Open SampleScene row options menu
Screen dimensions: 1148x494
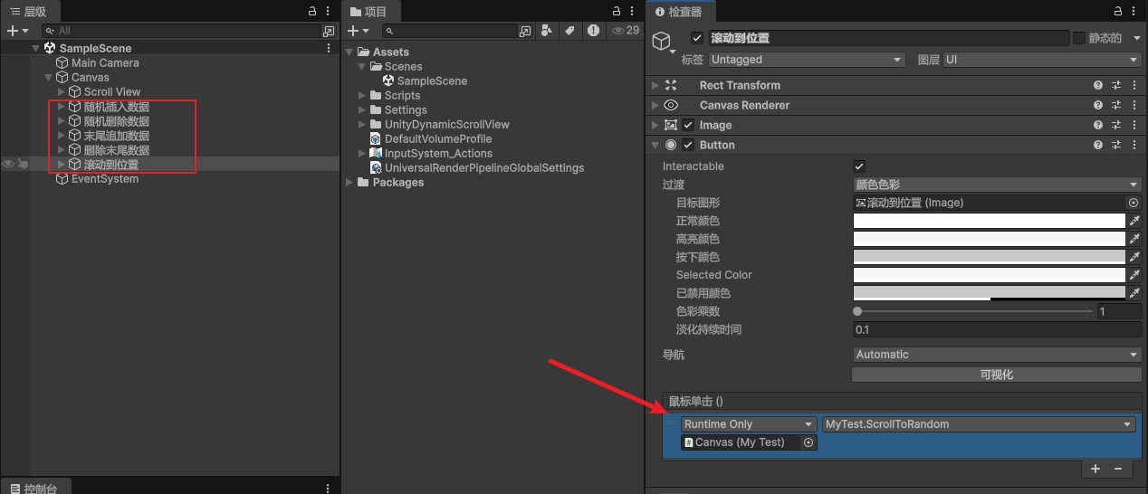329,48
